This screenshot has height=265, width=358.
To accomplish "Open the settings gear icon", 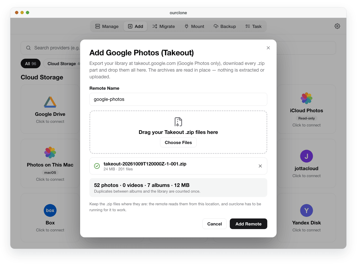I will pos(337,26).
